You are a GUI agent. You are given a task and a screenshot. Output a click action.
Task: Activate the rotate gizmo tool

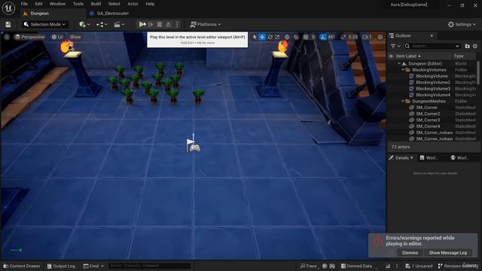[270, 37]
